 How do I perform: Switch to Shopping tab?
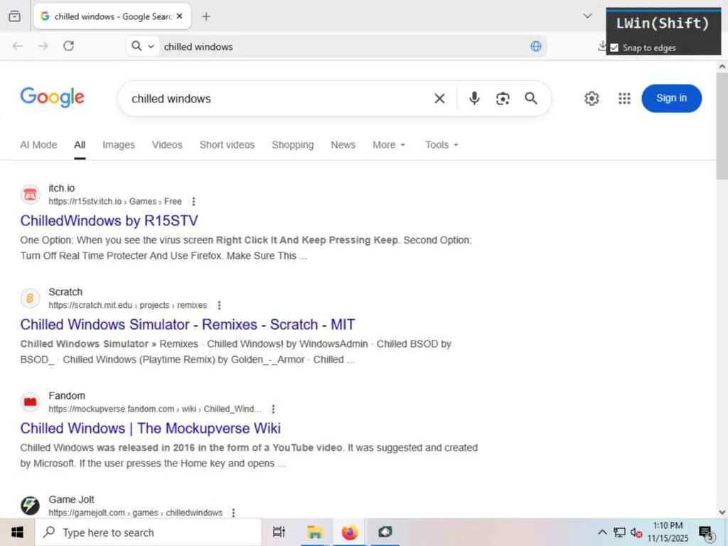point(292,145)
